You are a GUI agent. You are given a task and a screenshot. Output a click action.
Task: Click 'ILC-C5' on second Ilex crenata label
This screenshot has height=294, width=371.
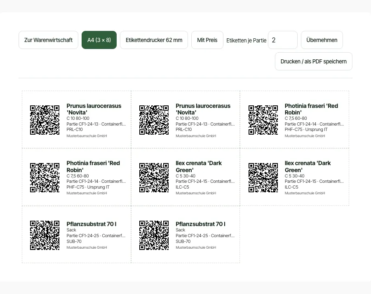(291, 187)
